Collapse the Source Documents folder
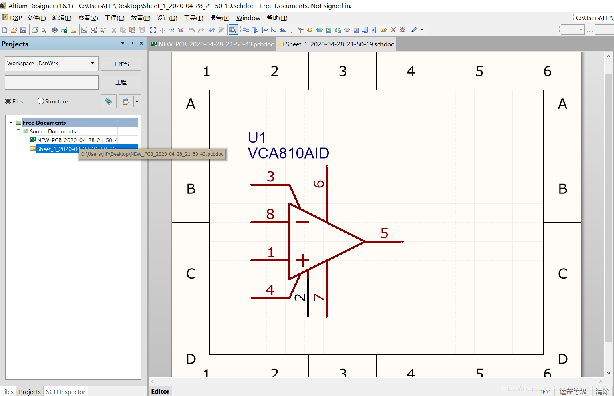Screen dimensions: 614x396 pos(18,131)
